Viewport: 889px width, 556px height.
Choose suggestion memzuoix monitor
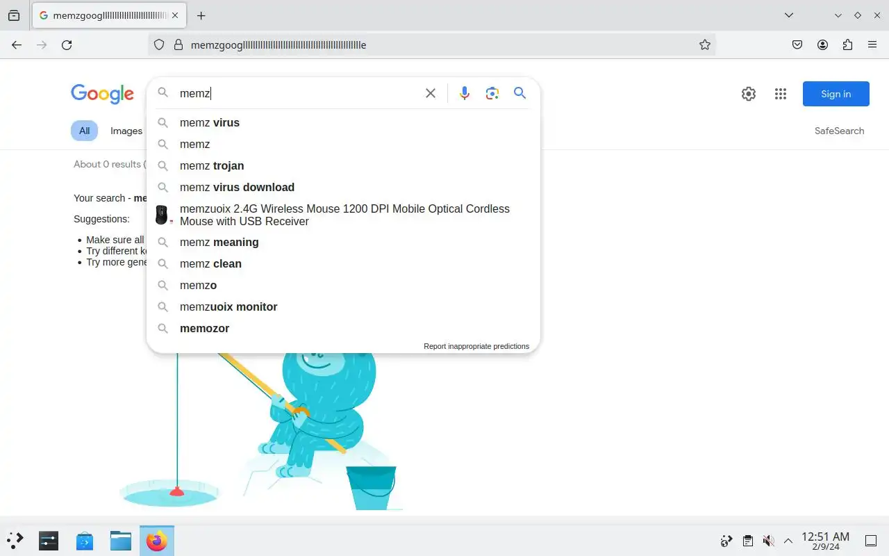343,306
